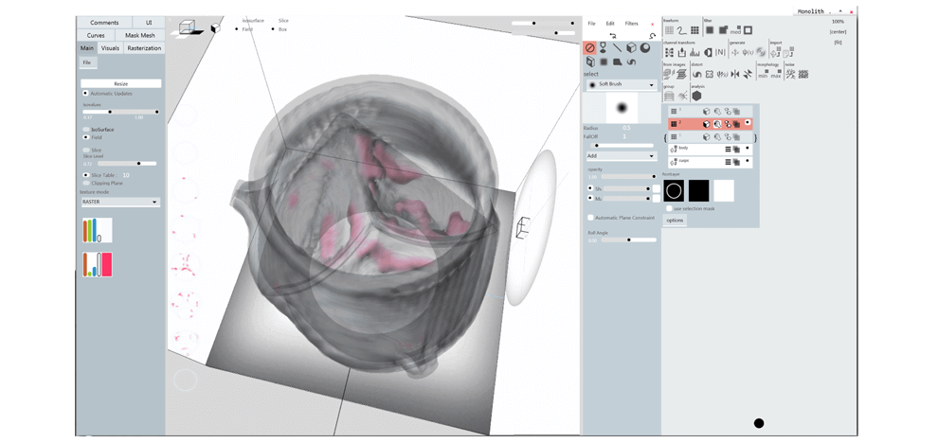
Task: Enable the Clipping Plane toggle
Action: (86, 183)
